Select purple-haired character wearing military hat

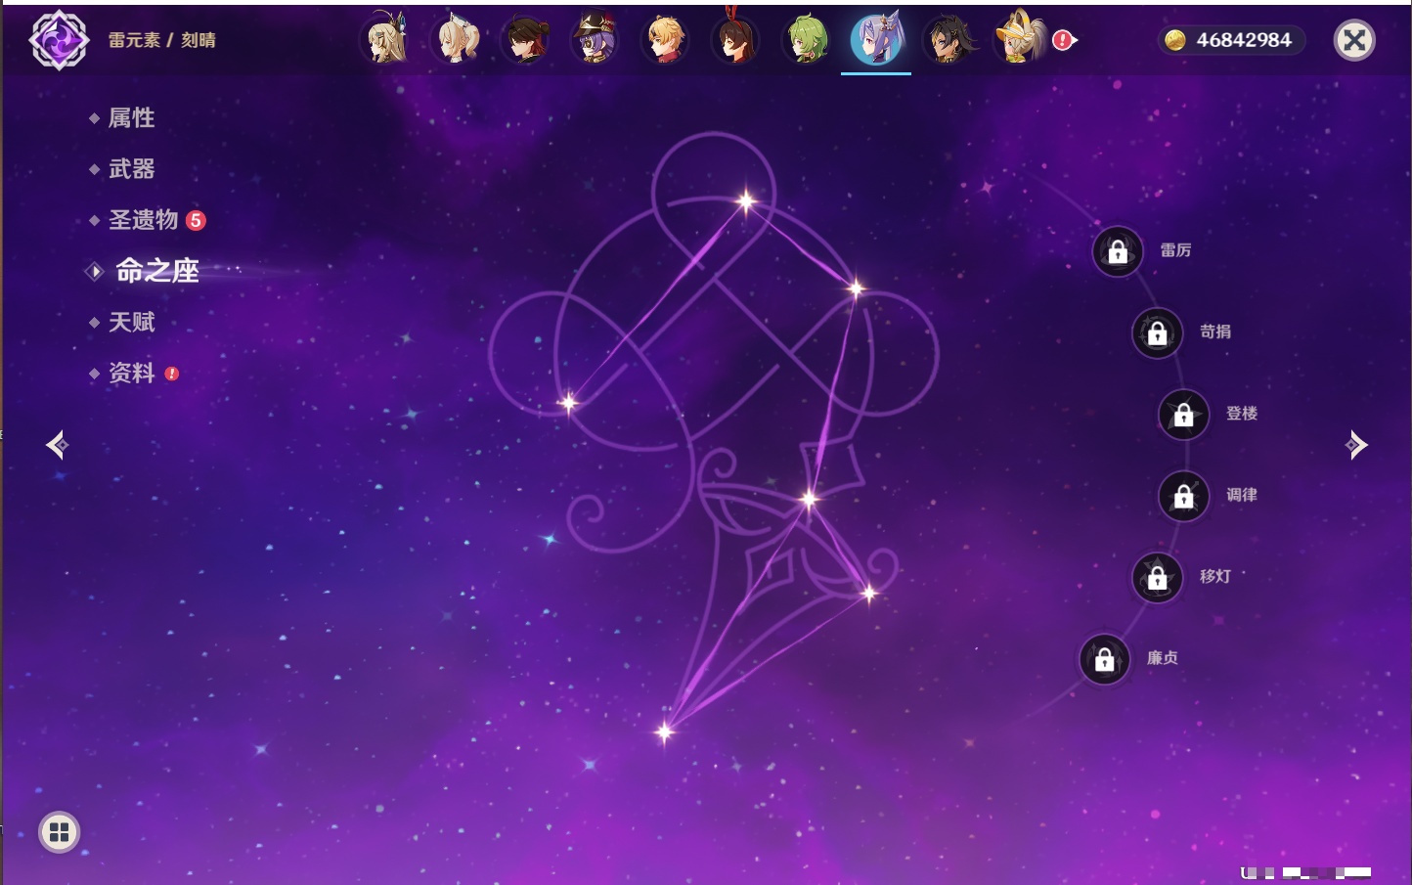click(596, 40)
